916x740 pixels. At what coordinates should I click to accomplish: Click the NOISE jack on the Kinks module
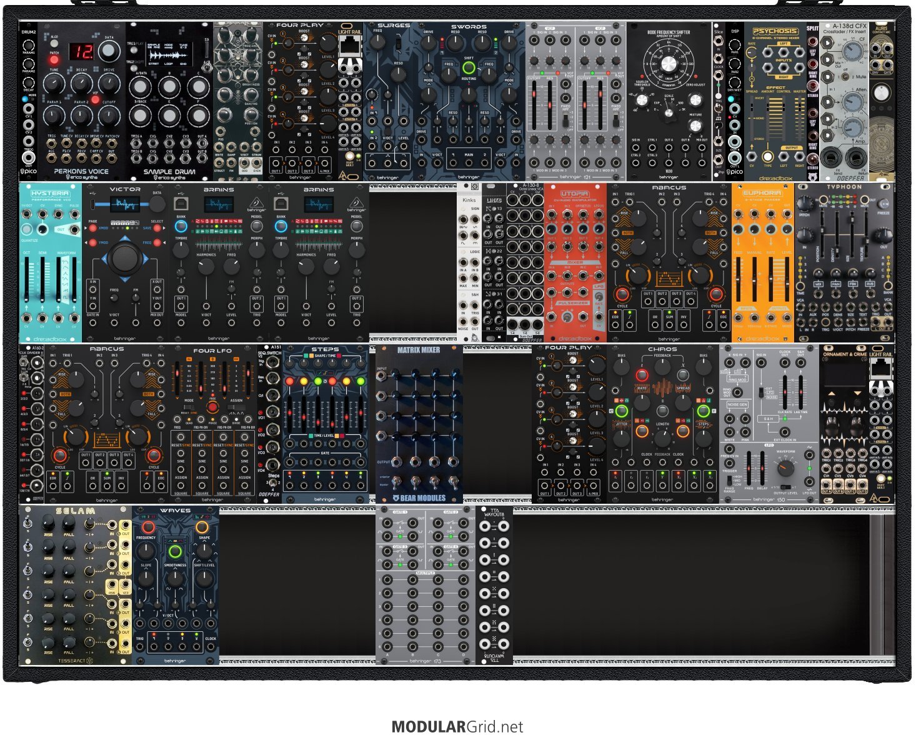click(463, 321)
